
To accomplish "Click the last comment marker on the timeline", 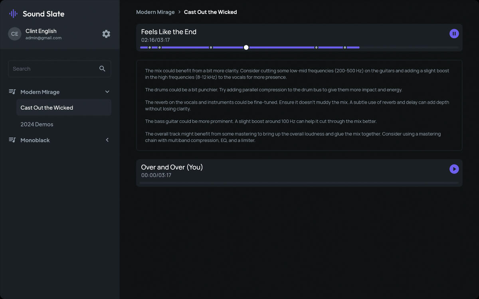I will pyautogui.click(x=345, y=47).
